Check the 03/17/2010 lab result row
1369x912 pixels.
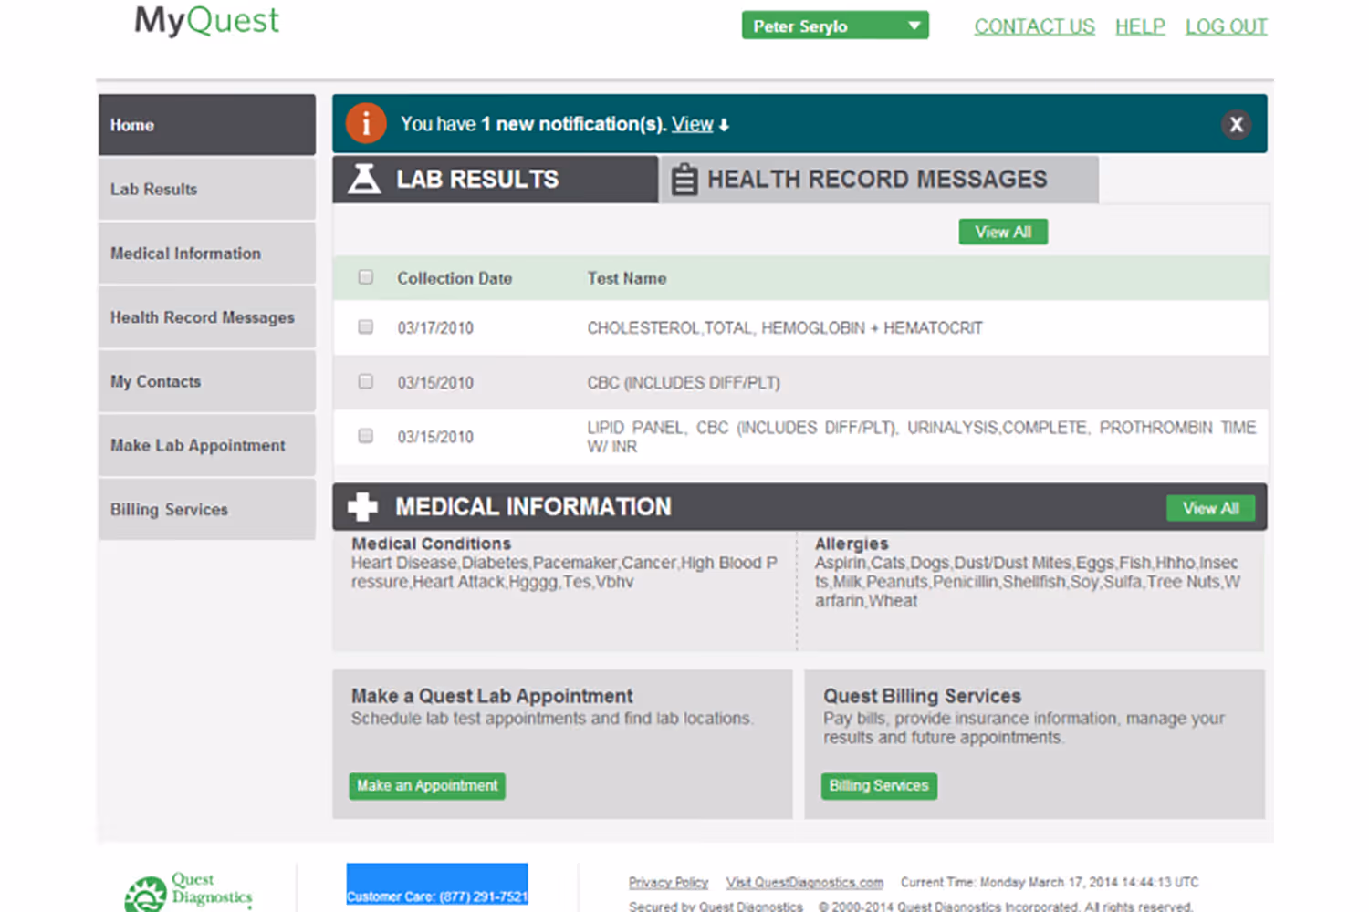pos(366,326)
